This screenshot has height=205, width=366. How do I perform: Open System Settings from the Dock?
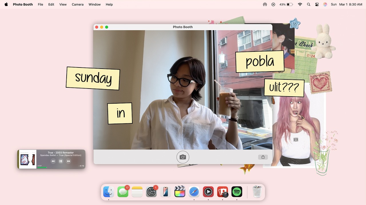click(x=151, y=192)
